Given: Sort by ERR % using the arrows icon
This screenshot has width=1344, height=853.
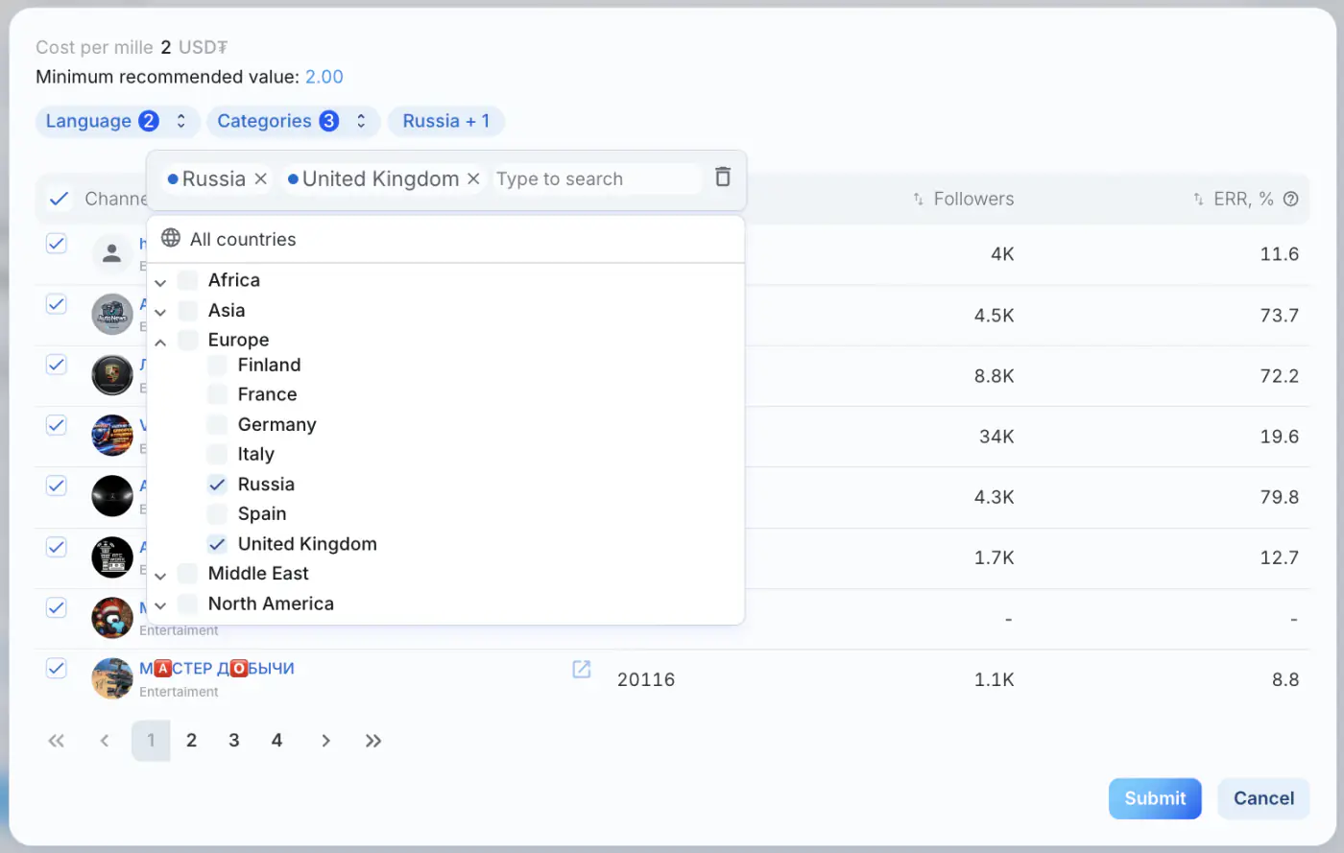Looking at the screenshot, I should [x=1199, y=200].
